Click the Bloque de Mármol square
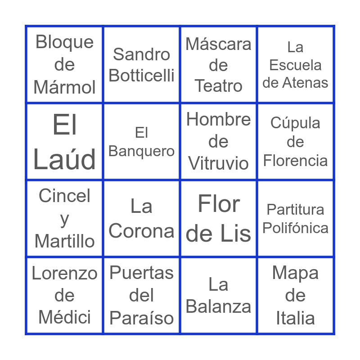 [64, 64]
